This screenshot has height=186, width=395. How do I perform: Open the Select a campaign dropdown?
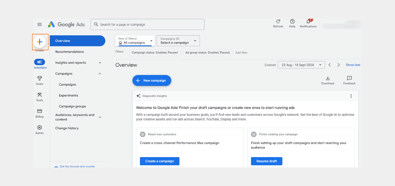pyautogui.click(x=178, y=41)
